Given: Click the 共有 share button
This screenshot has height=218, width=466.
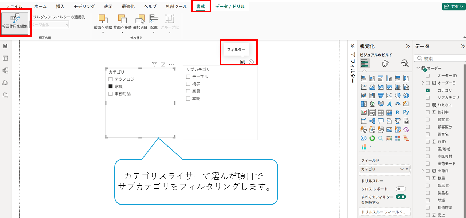Looking at the screenshot, I should point(453,7).
